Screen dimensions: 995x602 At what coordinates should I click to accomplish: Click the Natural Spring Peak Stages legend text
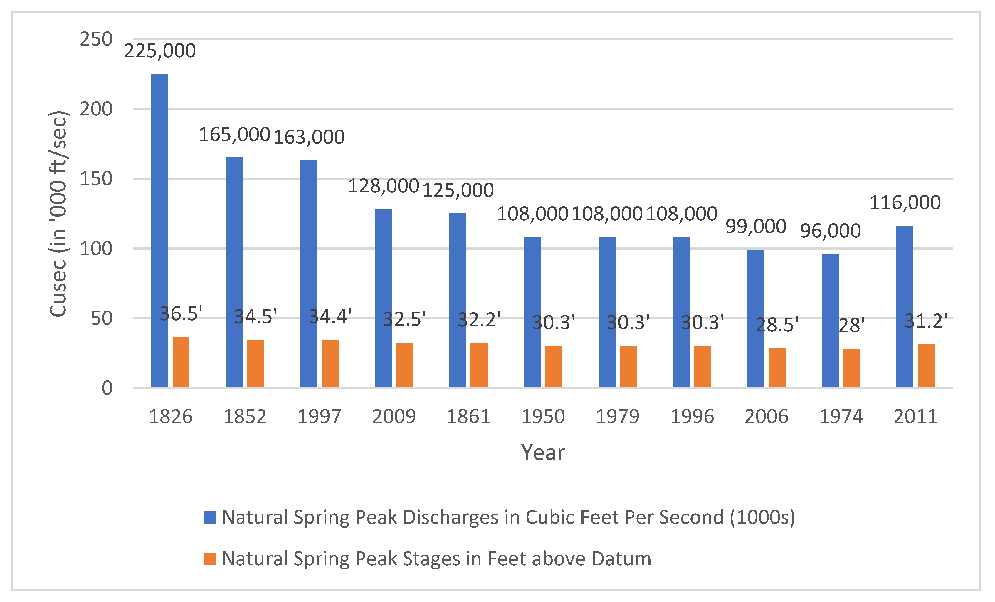436,559
